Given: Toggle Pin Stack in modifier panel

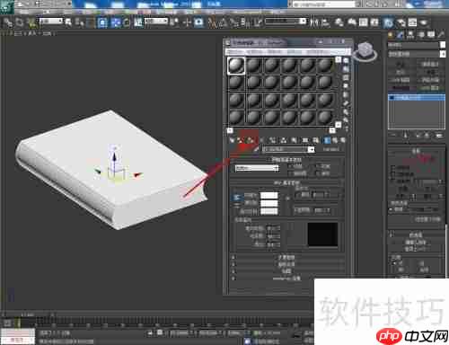Looking at the screenshot, I should click(x=393, y=136).
